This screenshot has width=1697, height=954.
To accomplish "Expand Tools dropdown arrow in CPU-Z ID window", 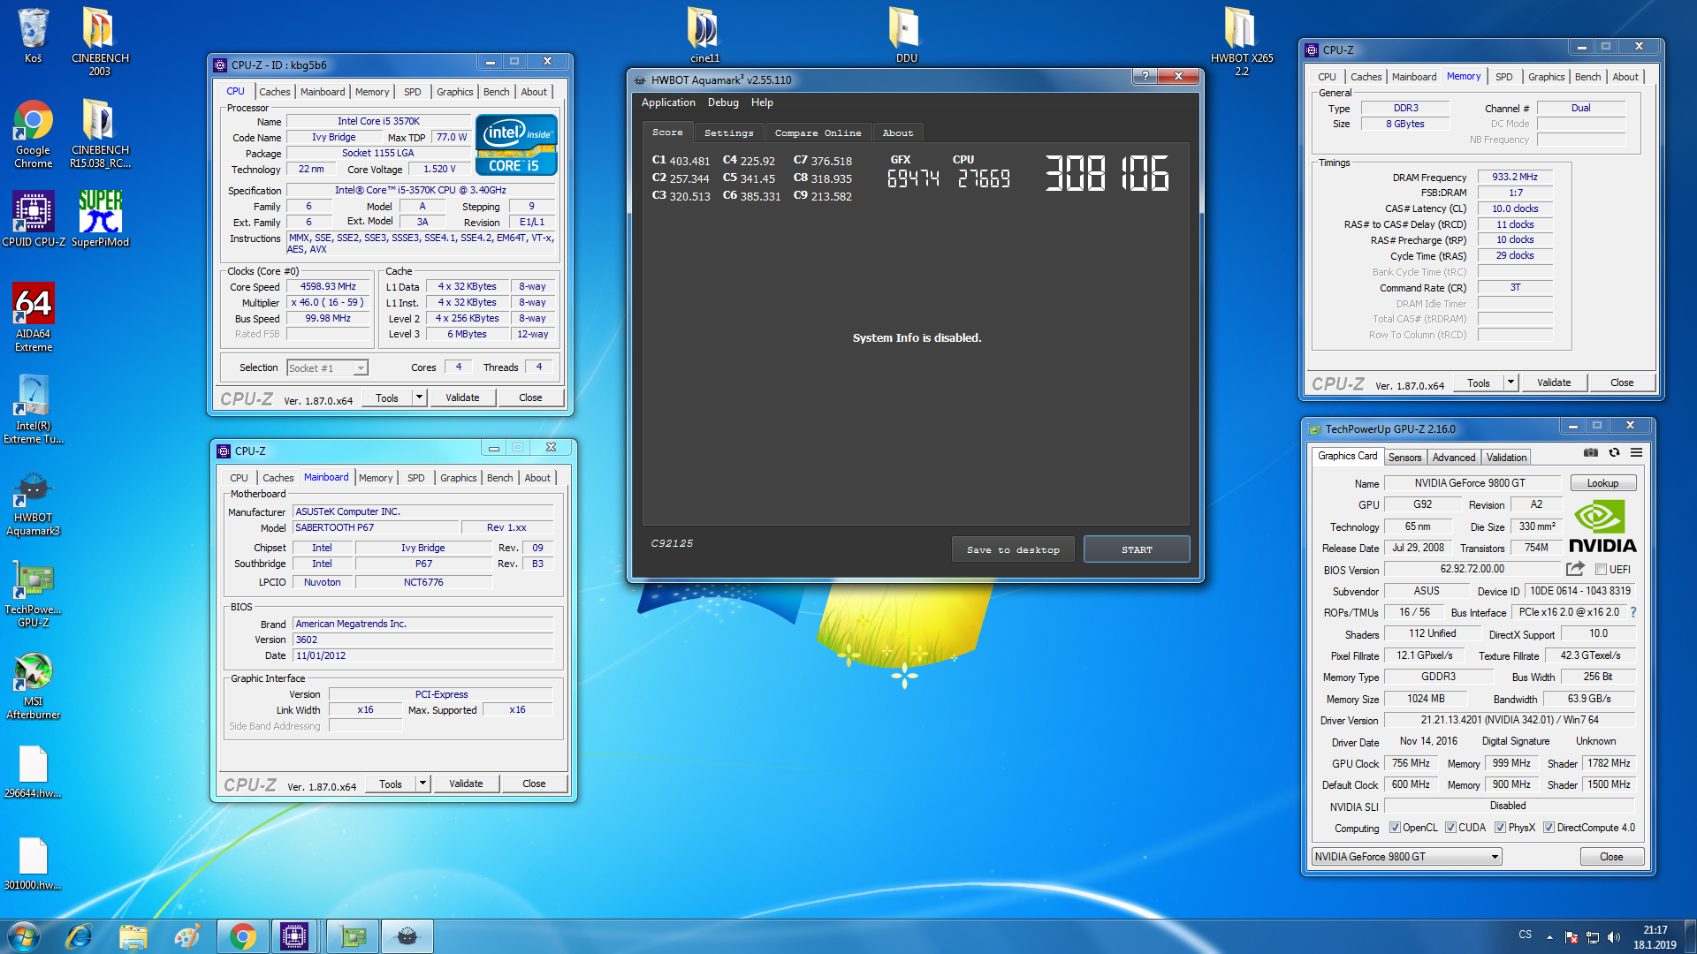I will pos(419,397).
